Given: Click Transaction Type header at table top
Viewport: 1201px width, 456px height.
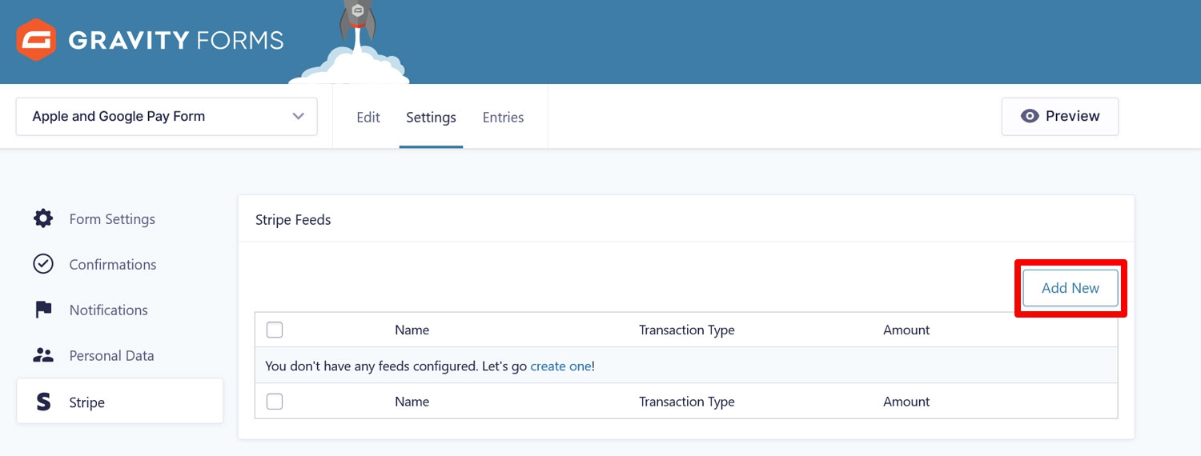Looking at the screenshot, I should coord(687,330).
